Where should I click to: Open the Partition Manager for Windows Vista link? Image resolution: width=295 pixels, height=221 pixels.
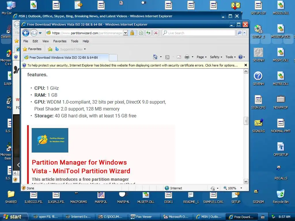click(x=81, y=167)
